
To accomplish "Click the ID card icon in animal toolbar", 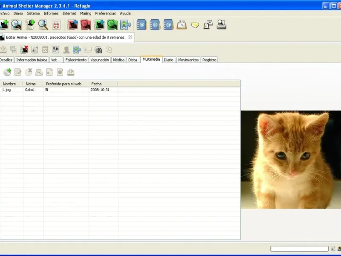I will (88, 49).
